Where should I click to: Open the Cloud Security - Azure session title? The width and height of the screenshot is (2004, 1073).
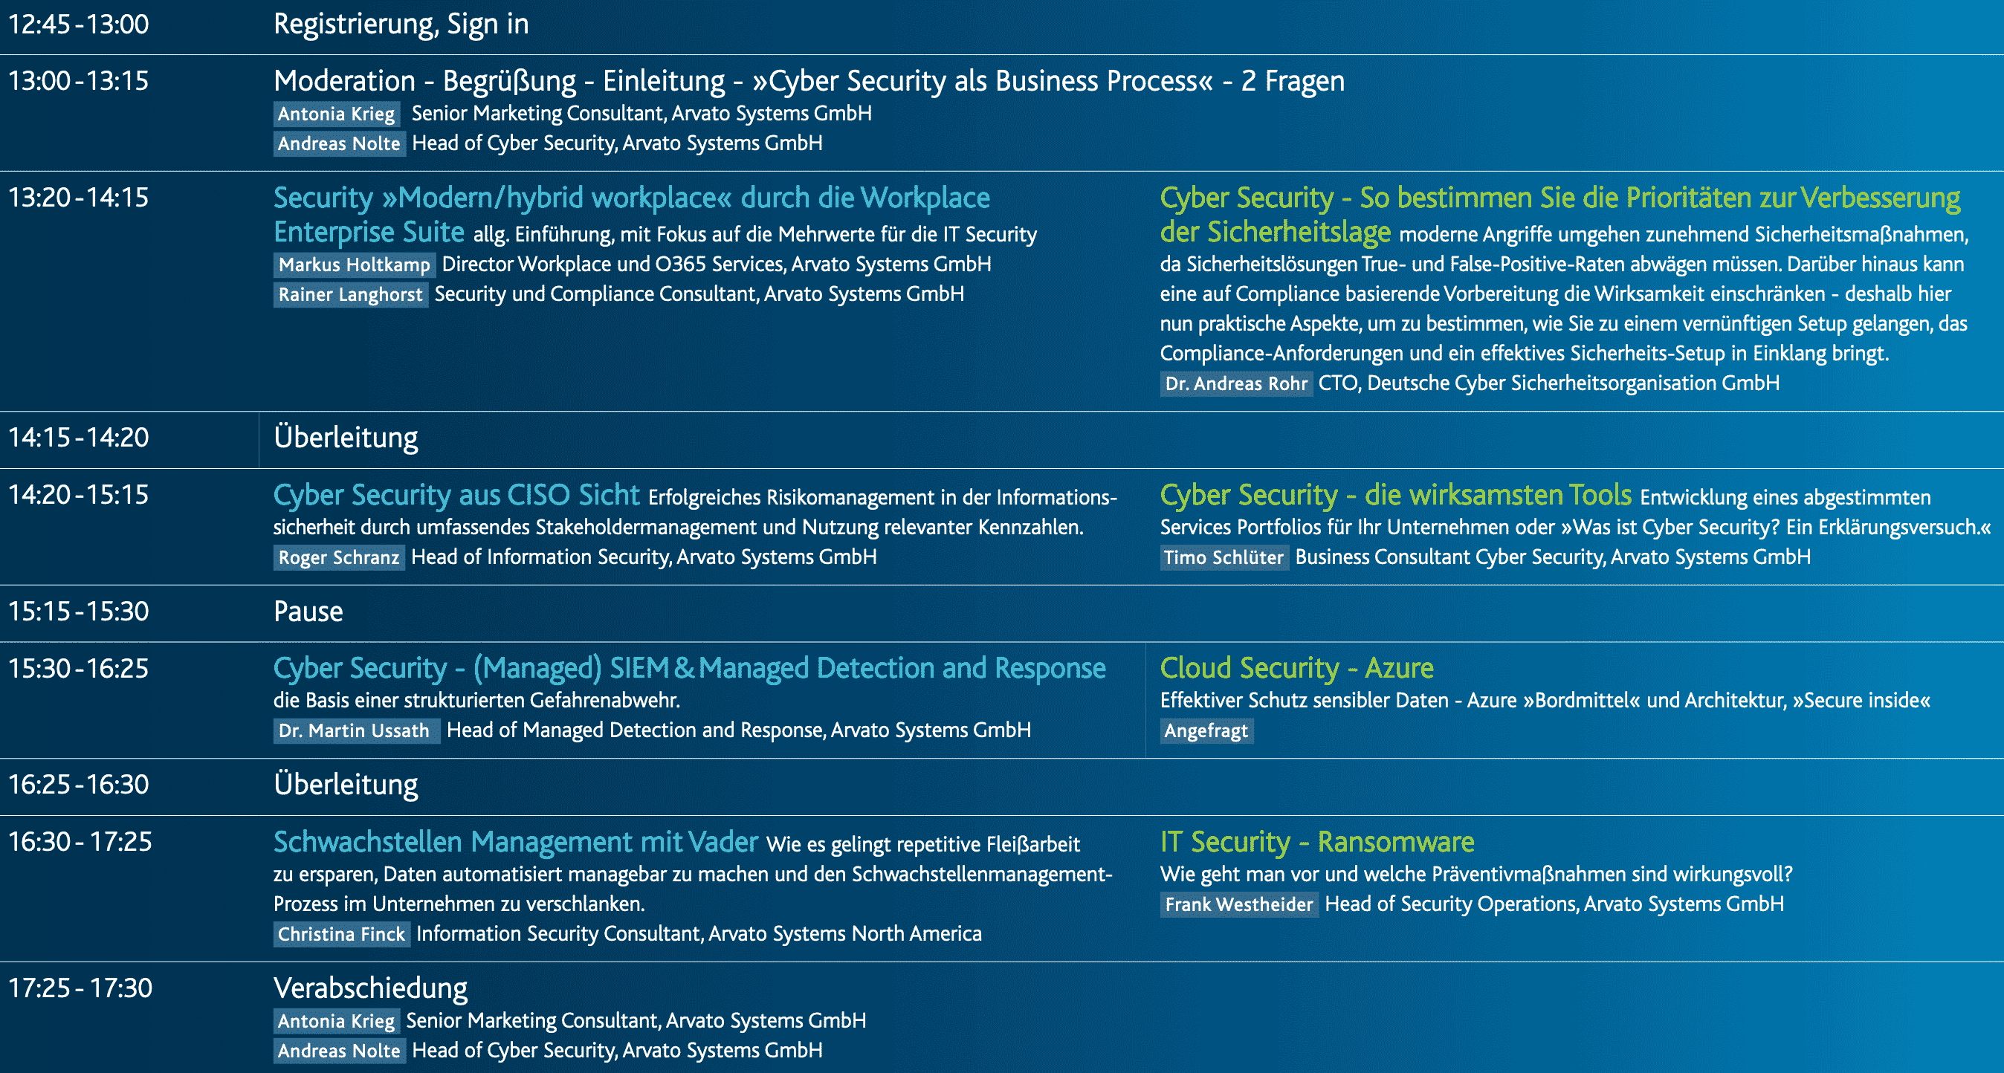[1297, 668]
